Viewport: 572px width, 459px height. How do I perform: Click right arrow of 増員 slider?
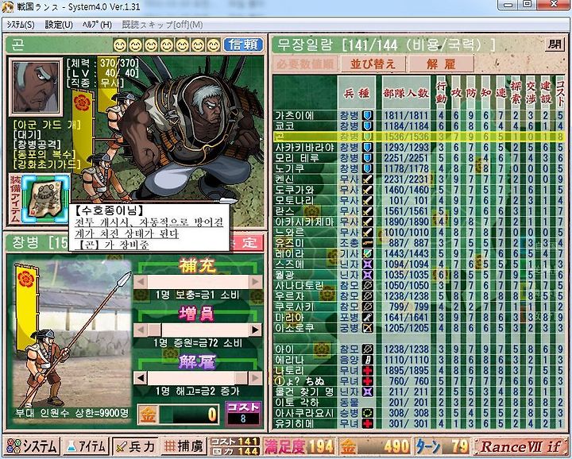pyautogui.click(x=255, y=330)
